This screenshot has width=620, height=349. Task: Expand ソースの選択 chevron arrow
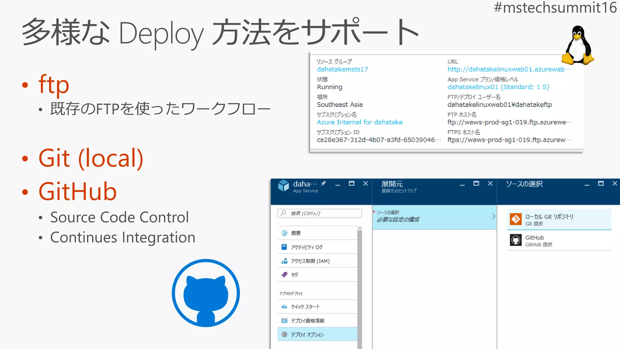pos(493,216)
